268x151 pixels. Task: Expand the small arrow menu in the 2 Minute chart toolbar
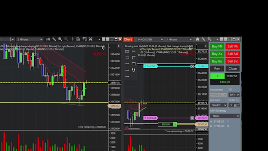(x=99, y=39)
